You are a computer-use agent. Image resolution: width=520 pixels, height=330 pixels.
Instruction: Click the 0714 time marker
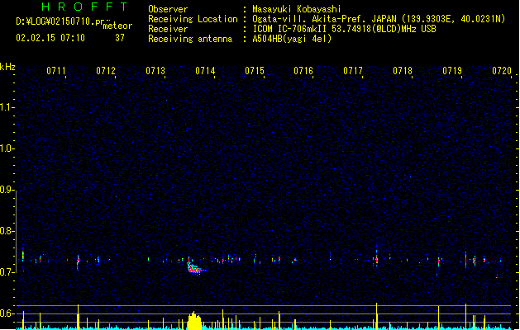(x=205, y=71)
